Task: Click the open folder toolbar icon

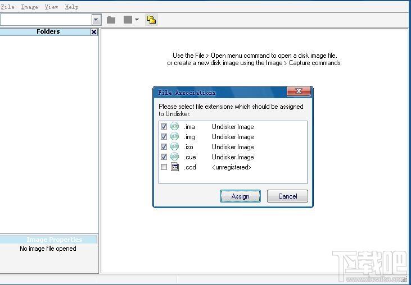Action: [x=111, y=20]
